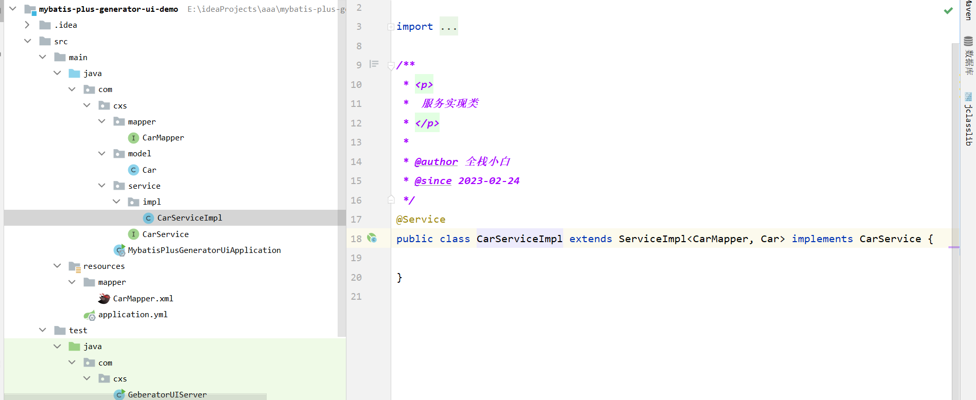Click the Car class icon

pos(133,170)
